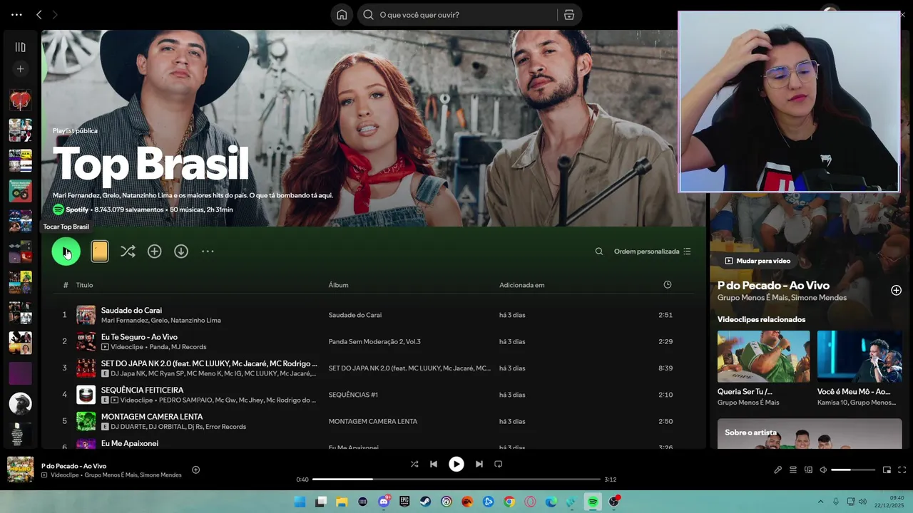The height and width of the screenshot is (513, 913).
Task: Enable shuffle for the Top Brasil playlist
Action: (128, 252)
